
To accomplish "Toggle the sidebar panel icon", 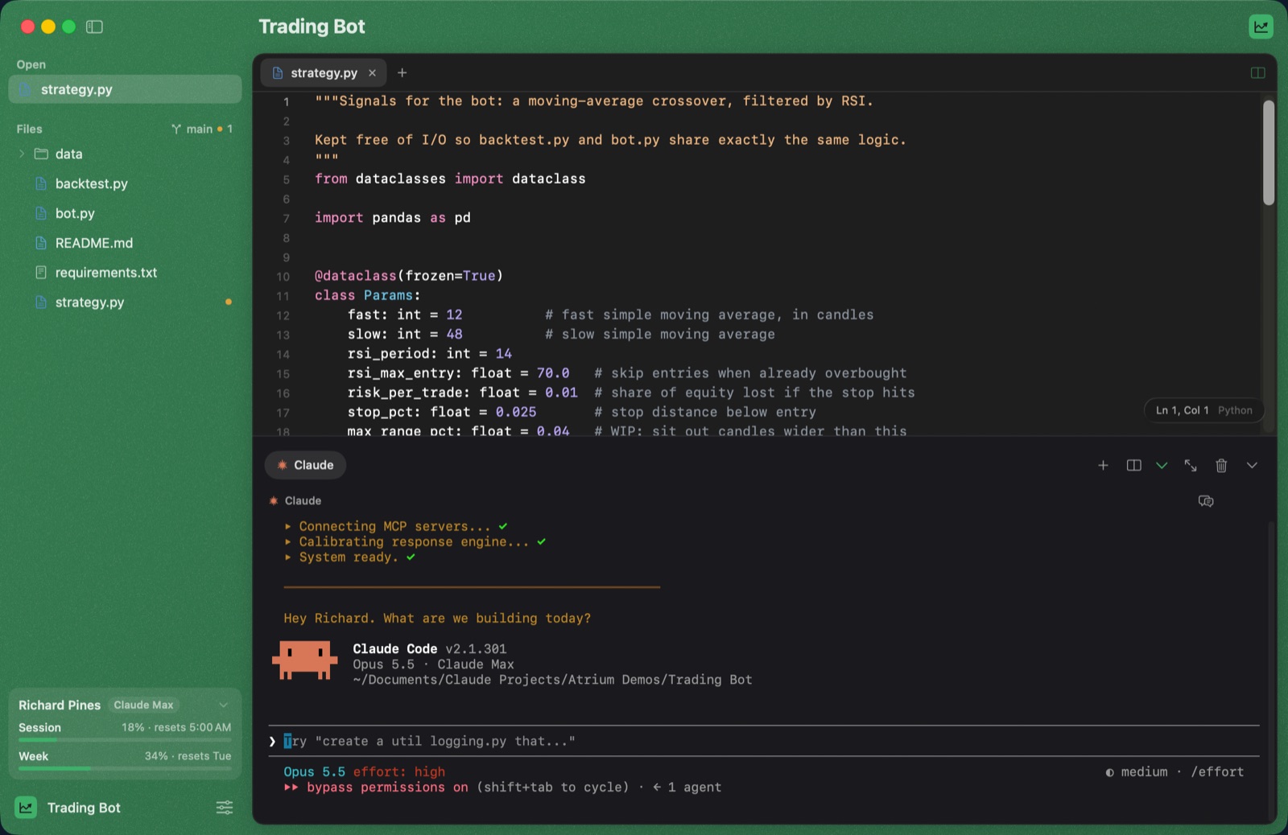I will (94, 27).
